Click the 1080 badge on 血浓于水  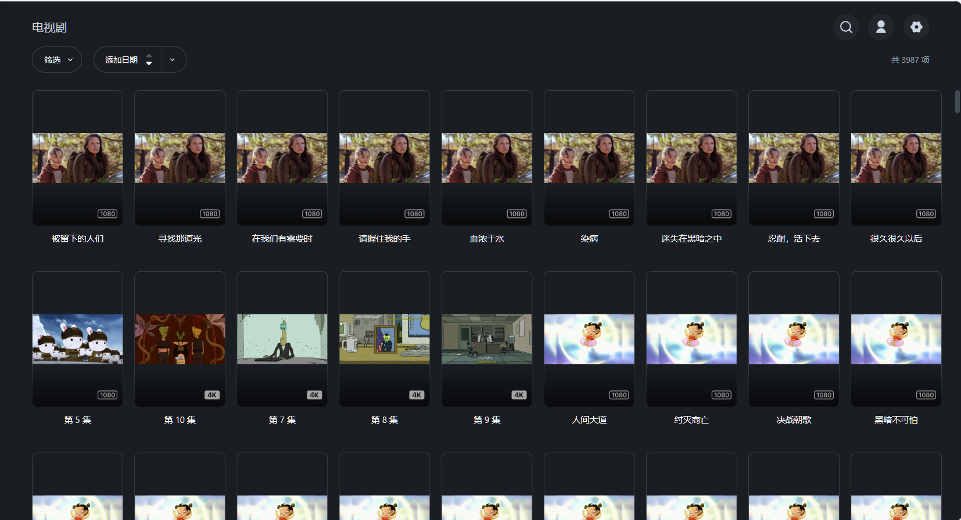coord(517,214)
